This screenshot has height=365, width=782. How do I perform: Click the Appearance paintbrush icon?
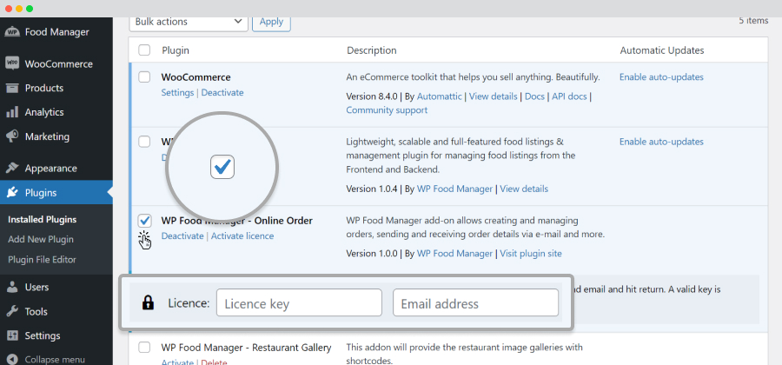12,168
